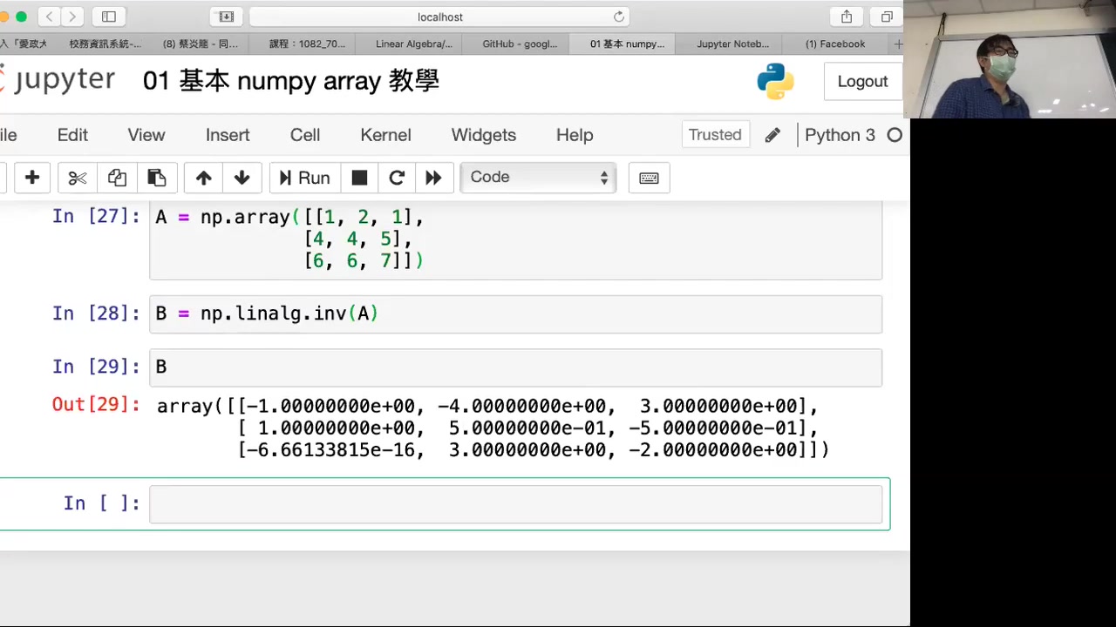Switch to the Jupyter Noteb browser tab
This screenshot has width=1116, height=627.
[732, 44]
